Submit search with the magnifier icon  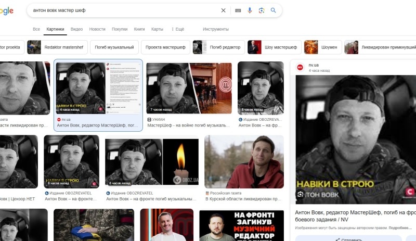tap(274, 10)
